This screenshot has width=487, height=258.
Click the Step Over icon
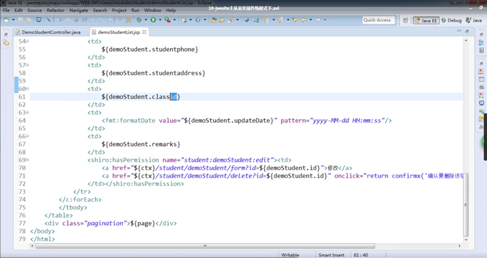point(101,20)
